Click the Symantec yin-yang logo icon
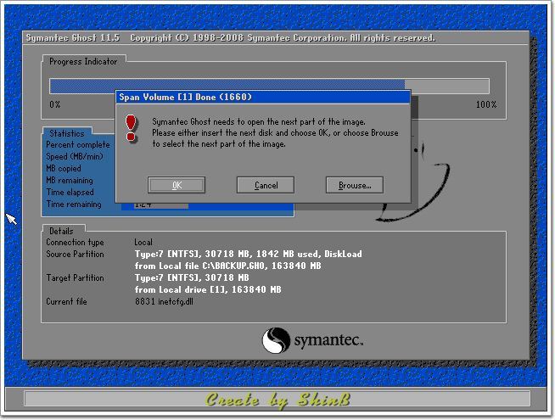 pyautogui.click(x=276, y=340)
